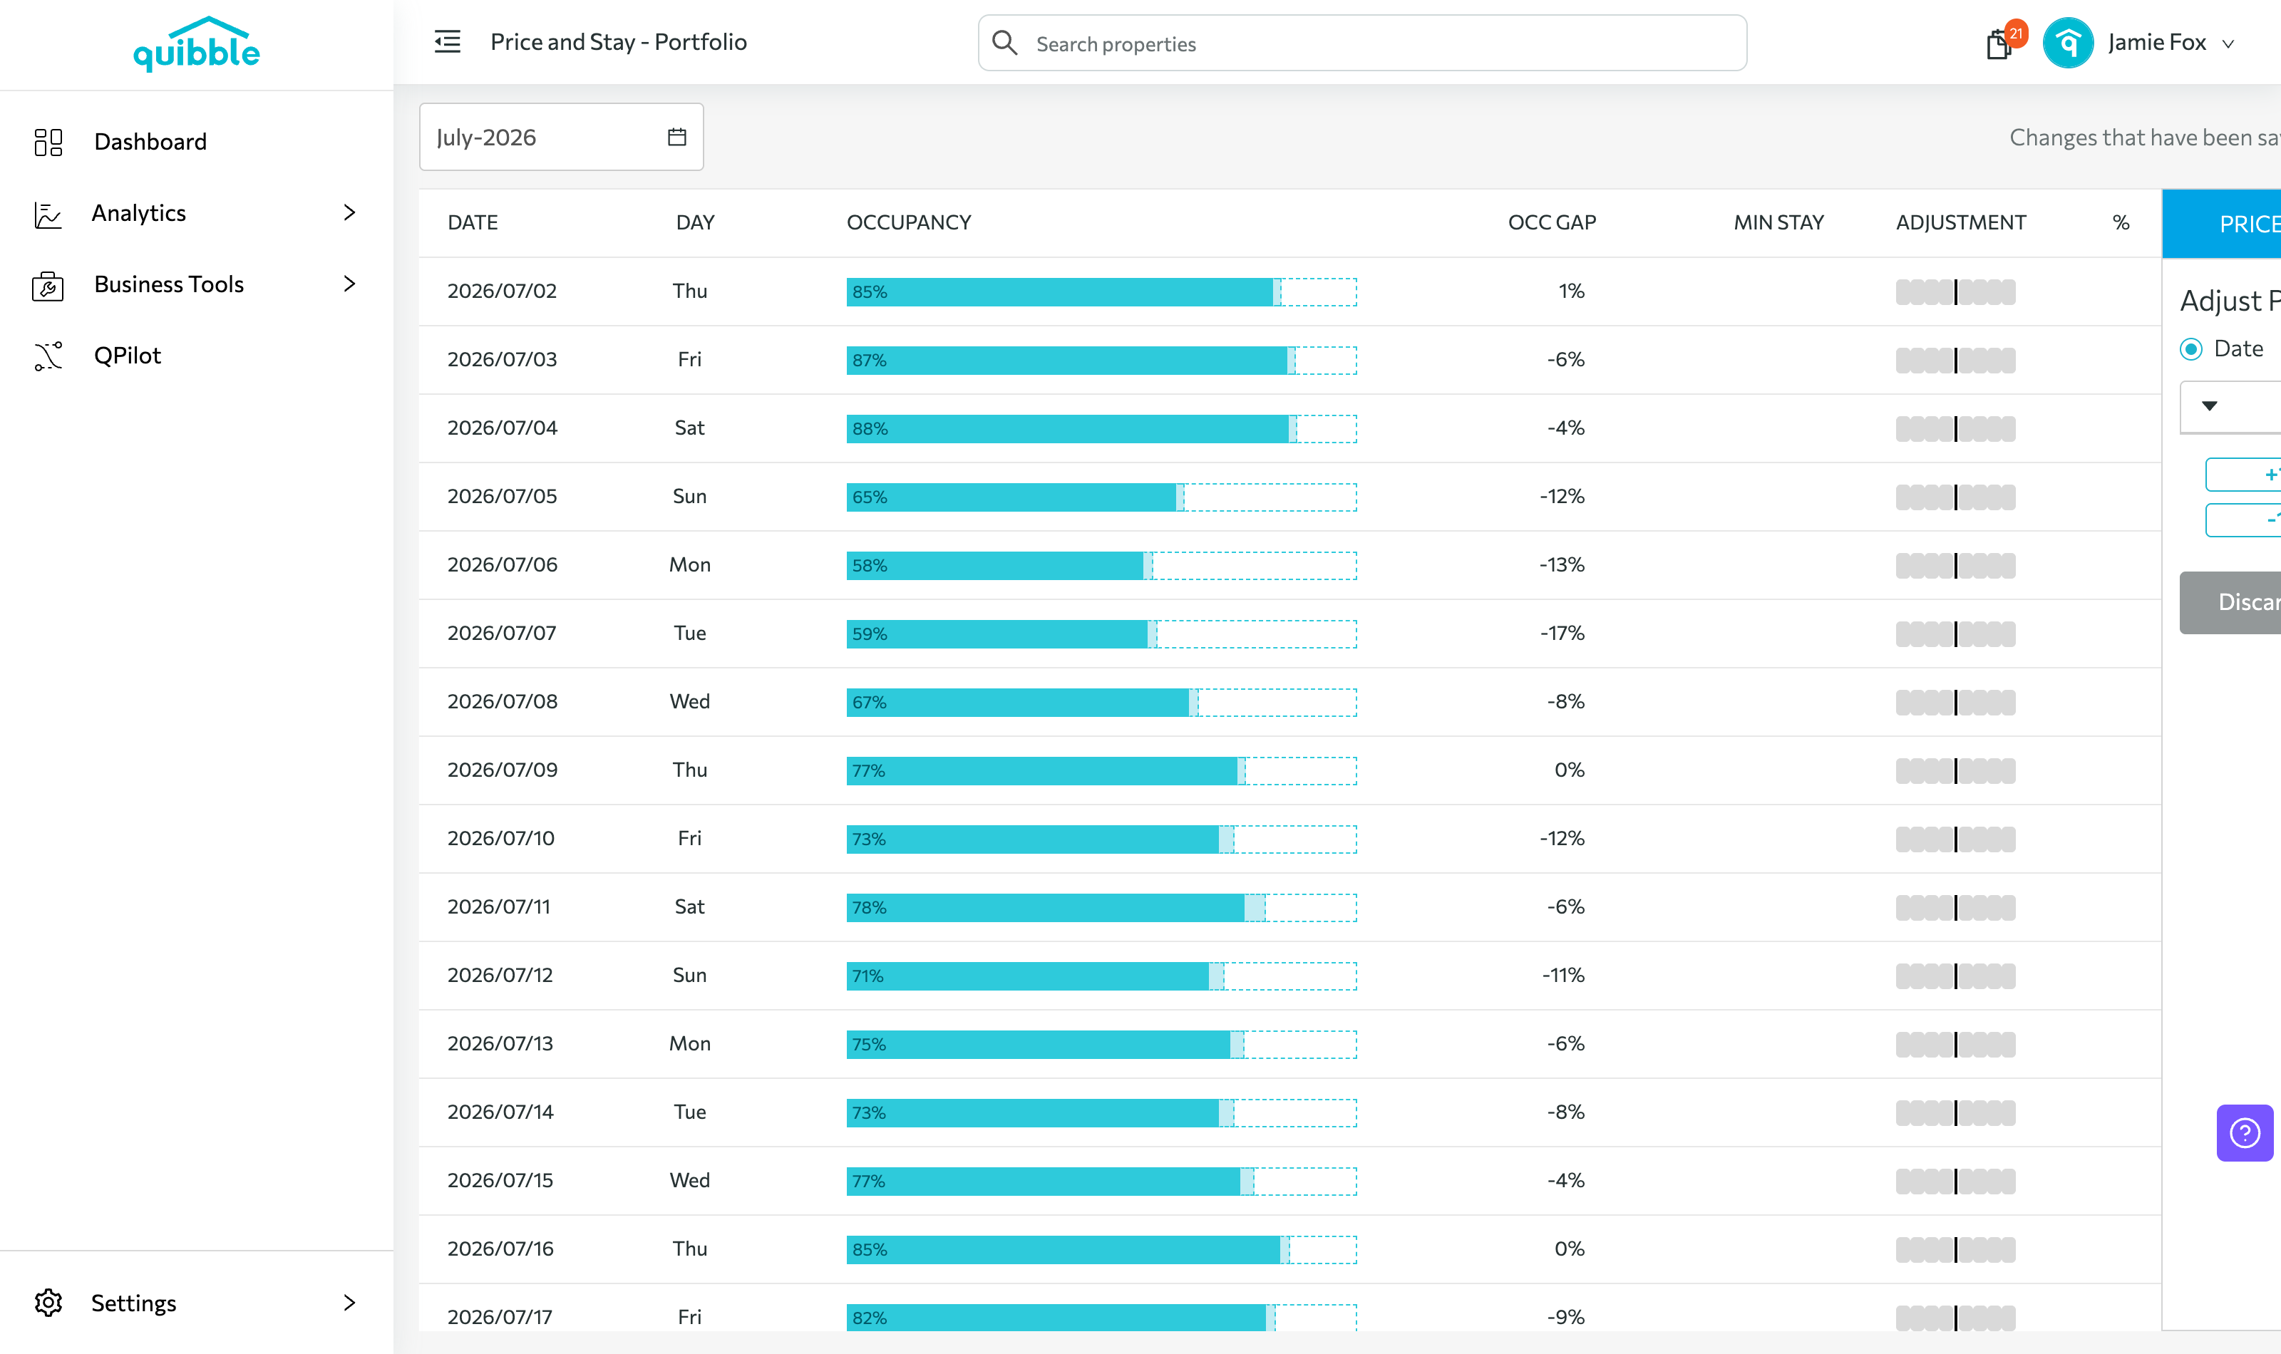Expand the Settings chevron
The width and height of the screenshot is (2281, 1354).
(x=349, y=1302)
